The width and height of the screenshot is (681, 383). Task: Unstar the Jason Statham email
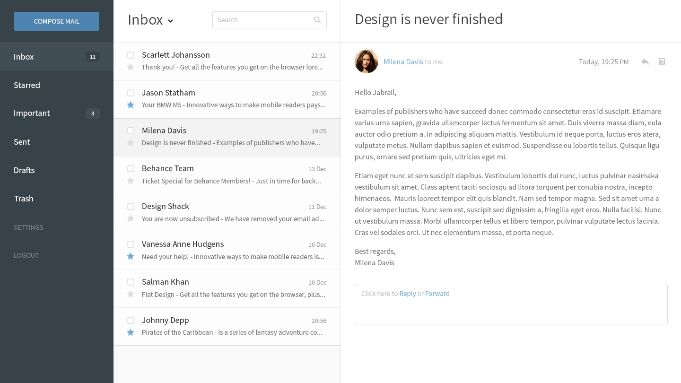coord(131,105)
